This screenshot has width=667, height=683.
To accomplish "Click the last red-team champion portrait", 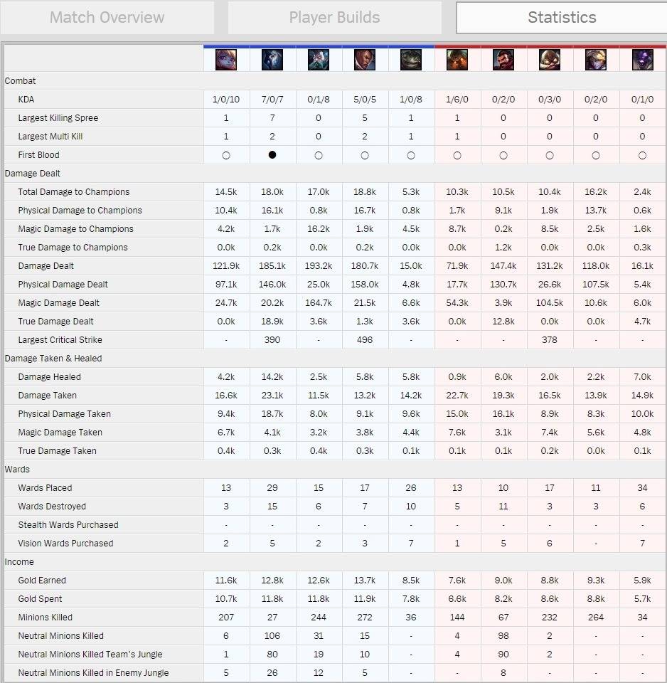I will point(642,60).
